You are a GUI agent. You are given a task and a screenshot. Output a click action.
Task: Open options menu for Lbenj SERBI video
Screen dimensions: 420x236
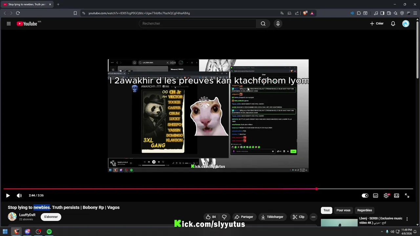[407, 219]
